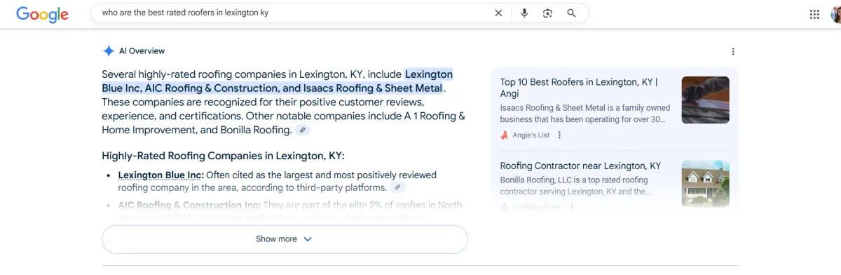This screenshot has width=841, height=275.
Task: Open Roofing Contractor near Lexington, KY result
Action: coord(580,166)
